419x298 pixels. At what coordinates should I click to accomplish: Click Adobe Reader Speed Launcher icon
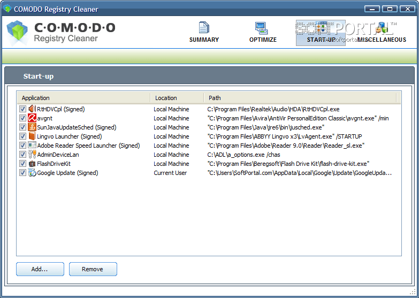click(32, 146)
